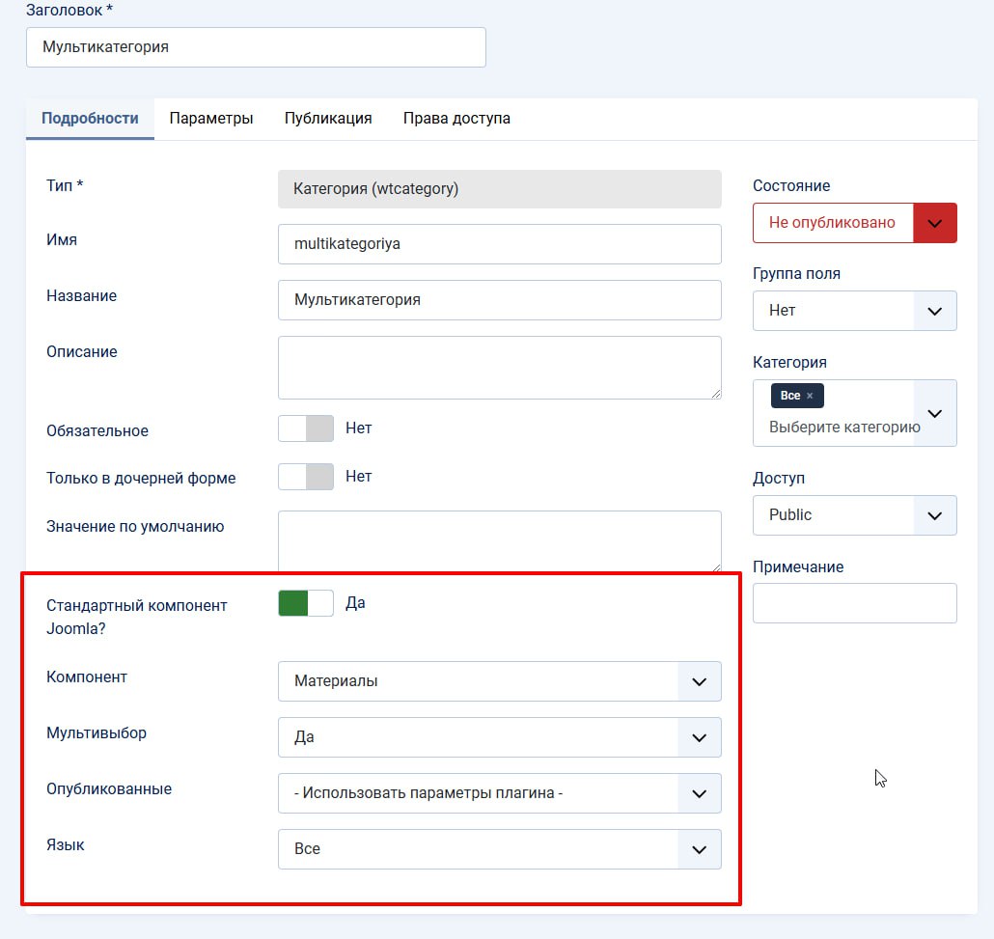Click the Стандартный компонент Joomla? label
This screenshot has height=939, width=994.
tap(136, 617)
